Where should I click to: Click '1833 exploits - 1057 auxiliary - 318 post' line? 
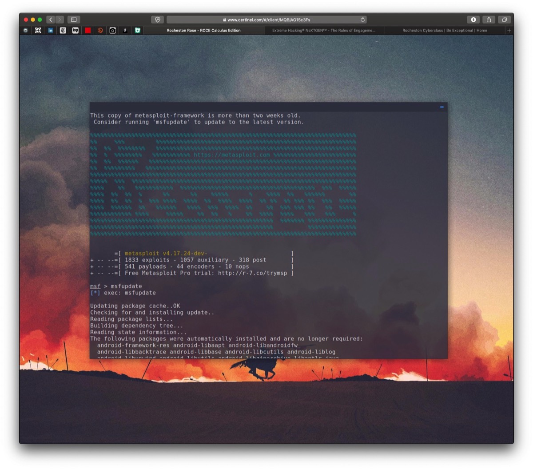[x=195, y=260]
